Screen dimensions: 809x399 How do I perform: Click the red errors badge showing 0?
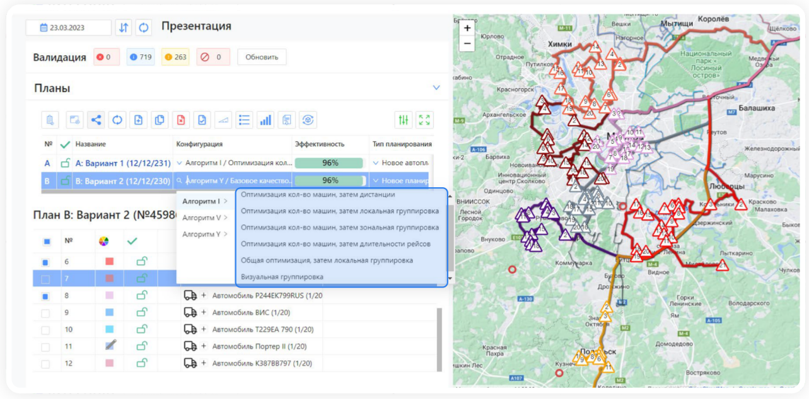(x=107, y=57)
